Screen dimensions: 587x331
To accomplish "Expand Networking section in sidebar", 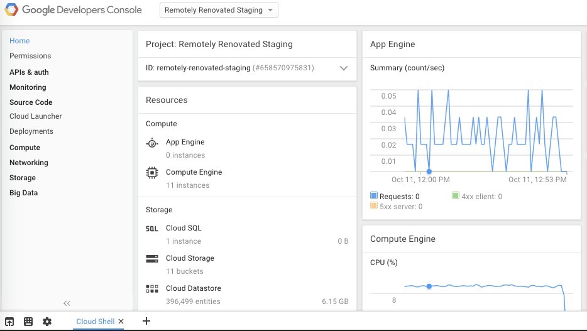I will point(28,163).
